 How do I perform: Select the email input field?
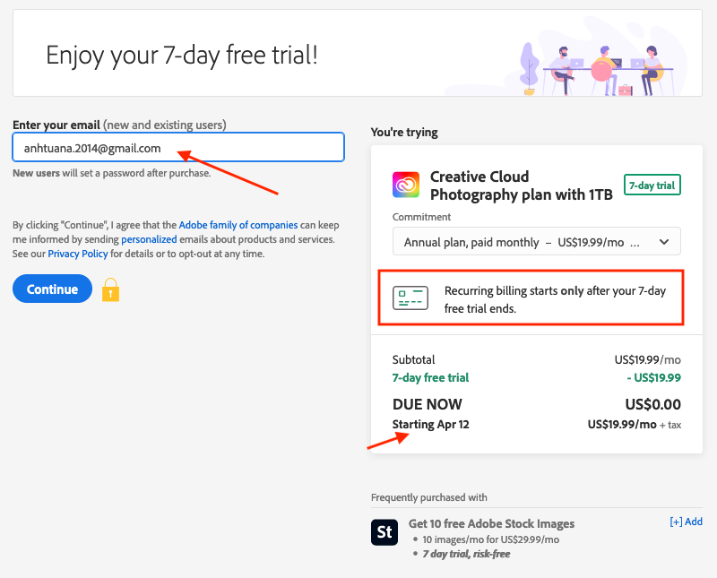coord(178,147)
